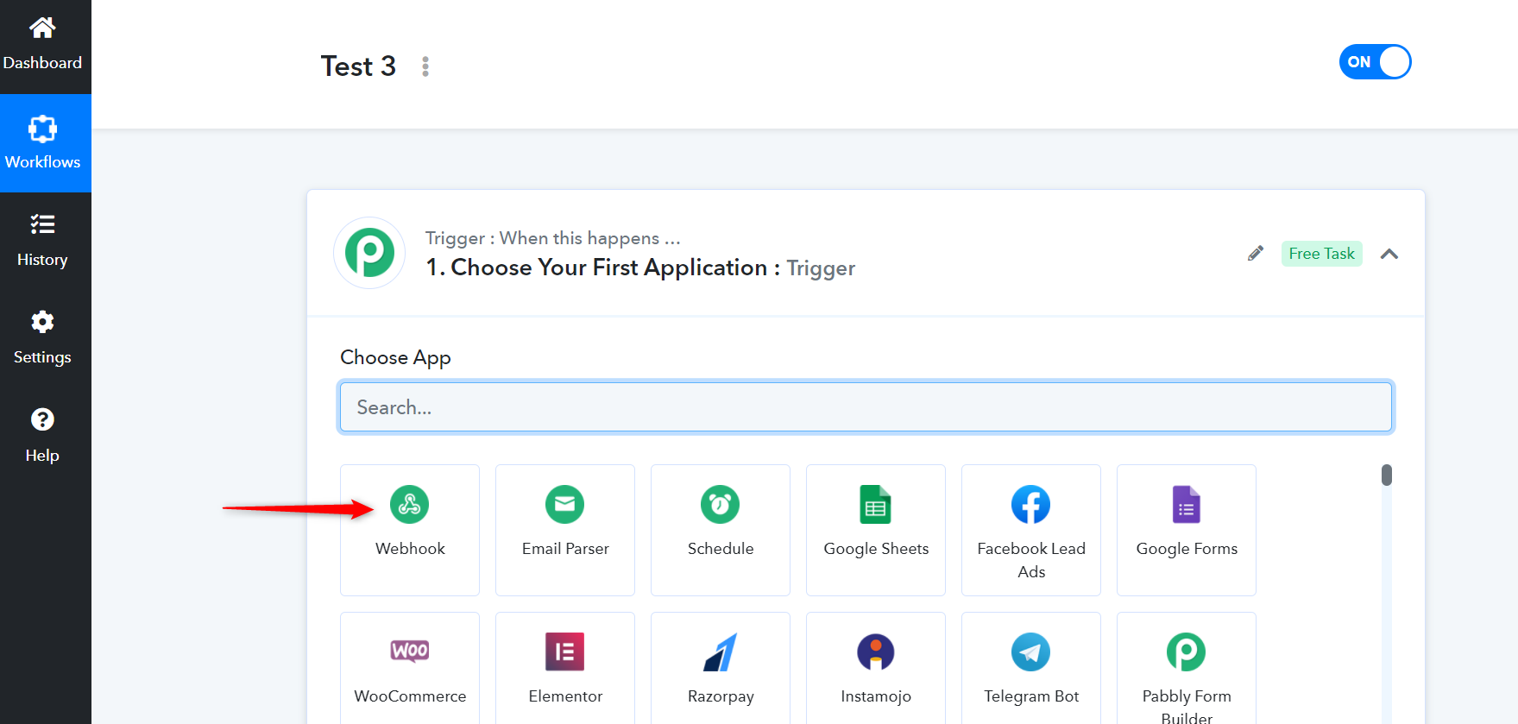This screenshot has width=1518, height=724.
Task: Click the Pabbly logo in trigger header
Action: pos(369,253)
